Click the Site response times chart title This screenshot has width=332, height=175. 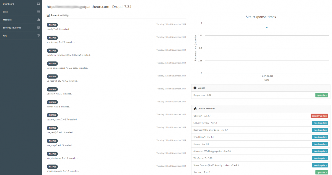coord(261,17)
